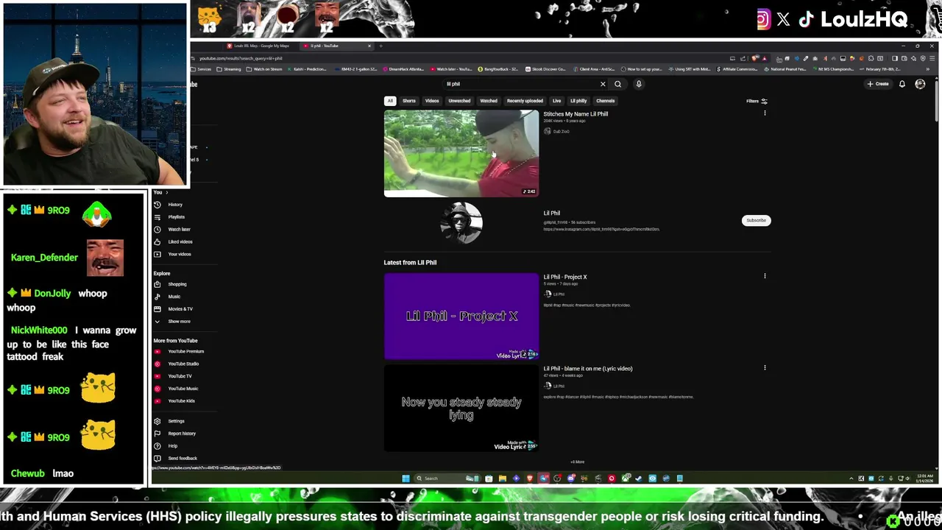
Task: Open the taskbar clock and date
Action: (x=924, y=478)
